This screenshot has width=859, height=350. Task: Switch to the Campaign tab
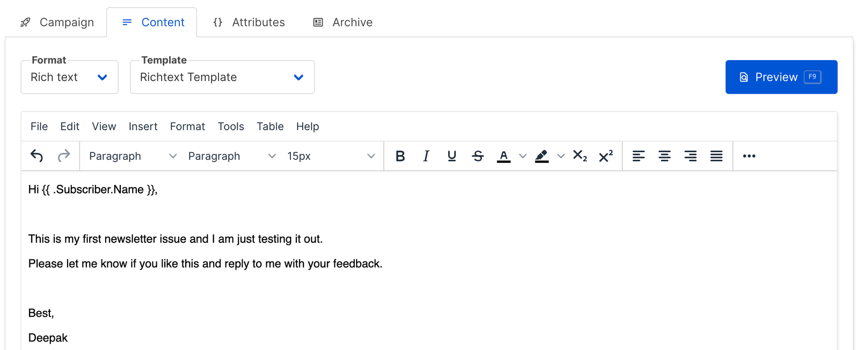(56, 23)
